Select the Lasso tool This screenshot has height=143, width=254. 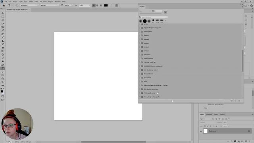click(3, 20)
